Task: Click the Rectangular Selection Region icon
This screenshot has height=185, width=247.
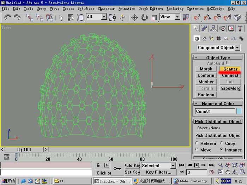Action: point(81,18)
